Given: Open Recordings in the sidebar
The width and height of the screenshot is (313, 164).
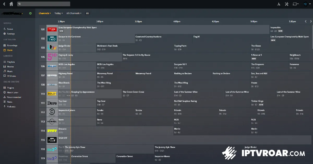Looking at the screenshot, I should (x=12, y=45).
